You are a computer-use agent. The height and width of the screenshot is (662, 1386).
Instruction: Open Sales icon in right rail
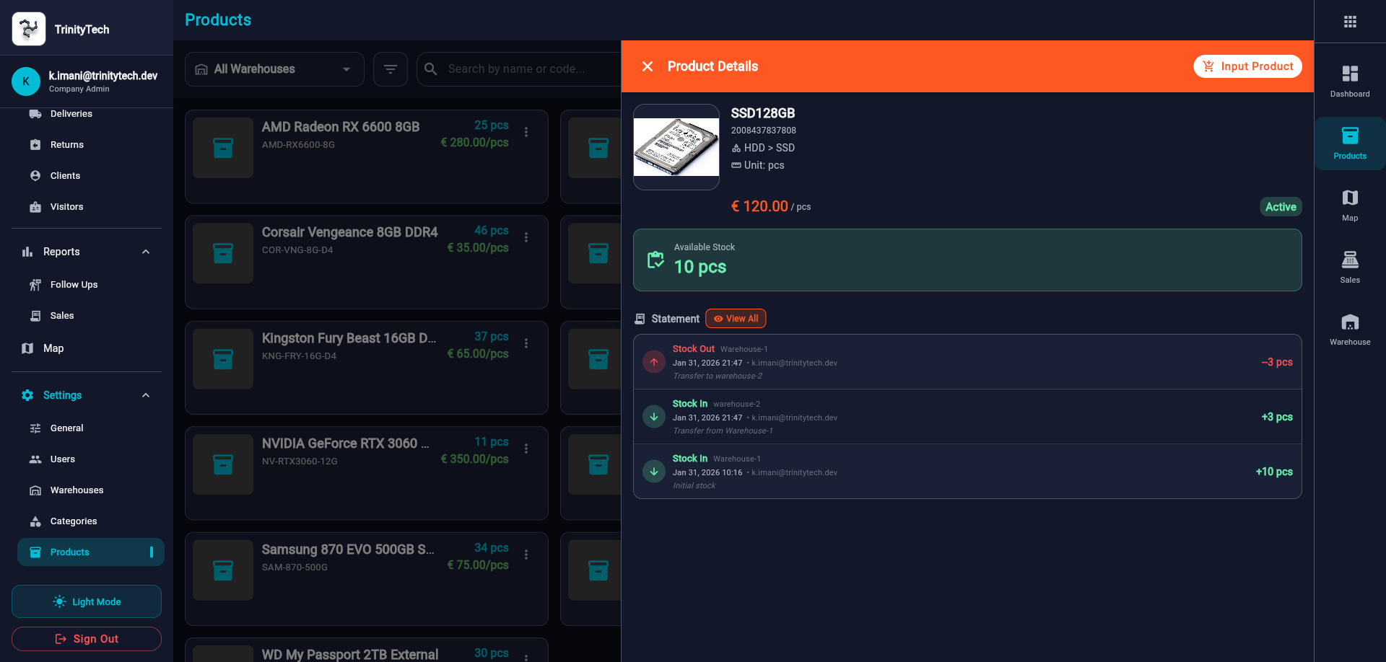pos(1349,267)
